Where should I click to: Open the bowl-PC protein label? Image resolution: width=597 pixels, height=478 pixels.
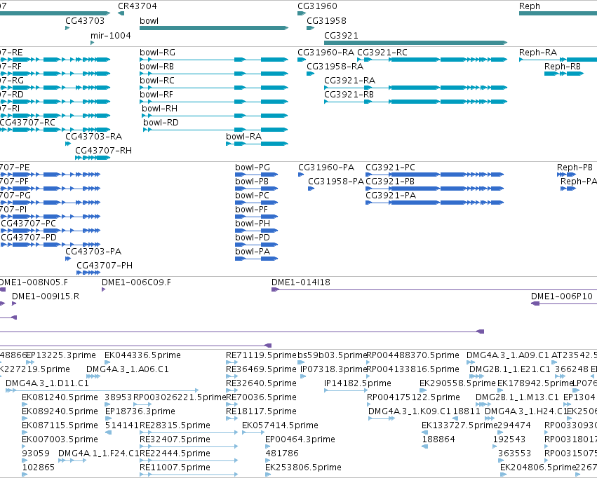pos(252,196)
